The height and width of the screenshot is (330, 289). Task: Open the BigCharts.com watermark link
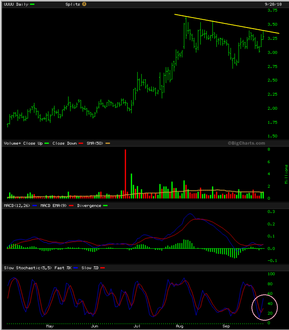click(x=246, y=143)
